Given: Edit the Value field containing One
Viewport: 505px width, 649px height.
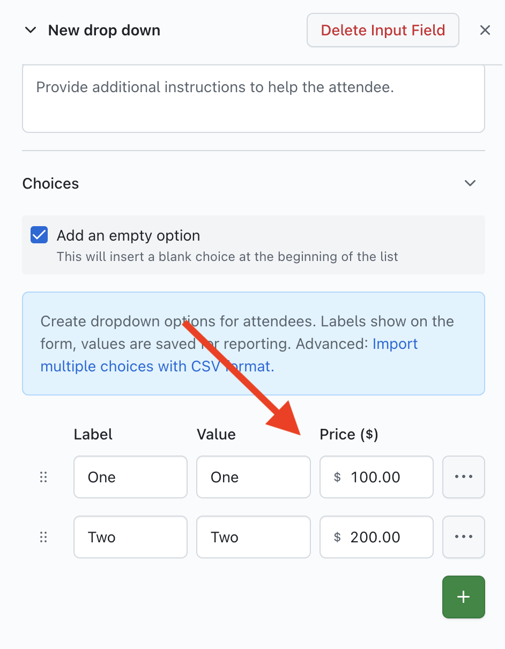Looking at the screenshot, I should coord(253,477).
